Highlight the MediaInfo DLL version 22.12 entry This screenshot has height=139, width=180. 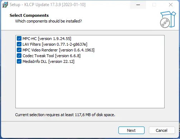pos(48,61)
